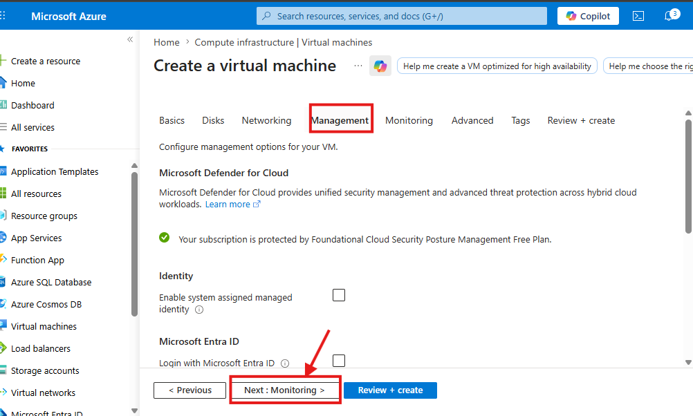Switch to the Monitoring tab

[x=409, y=120]
